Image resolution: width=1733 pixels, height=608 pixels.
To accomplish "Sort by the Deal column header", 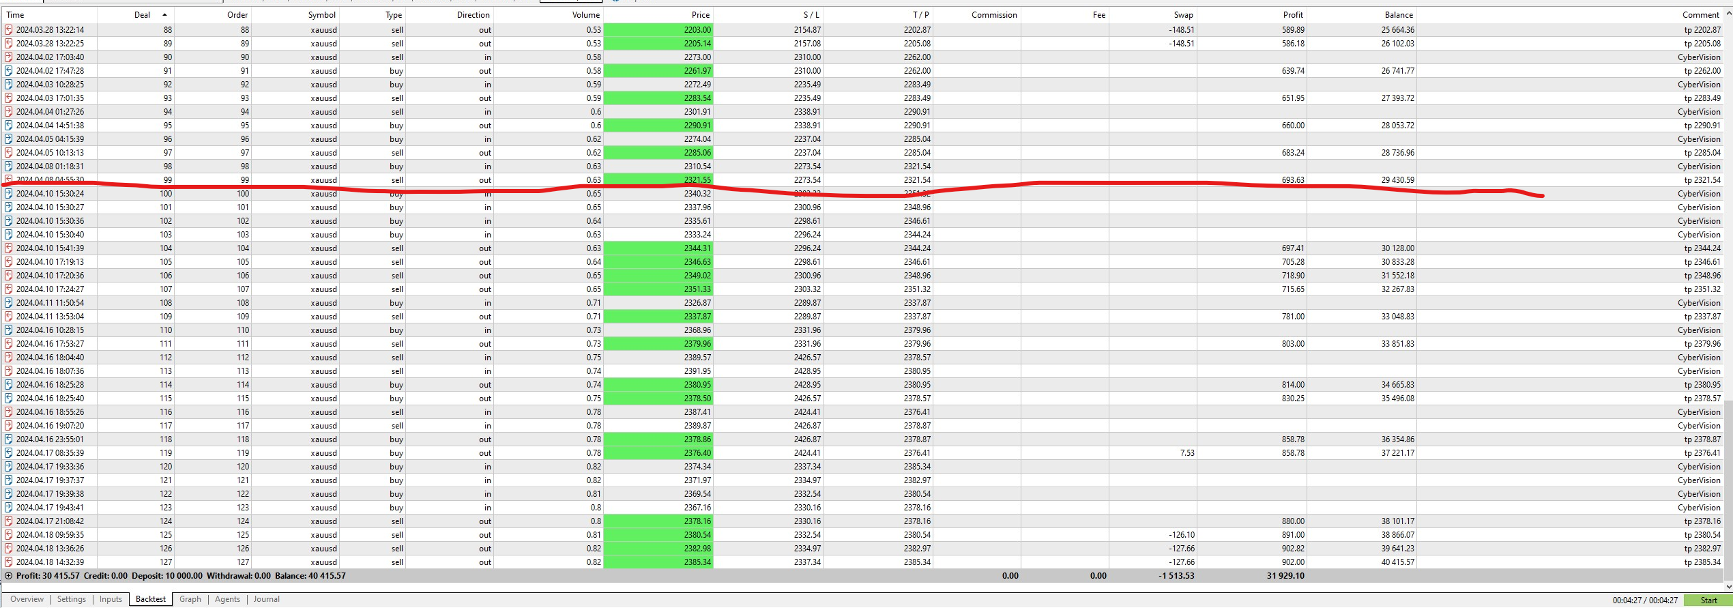I will [142, 15].
